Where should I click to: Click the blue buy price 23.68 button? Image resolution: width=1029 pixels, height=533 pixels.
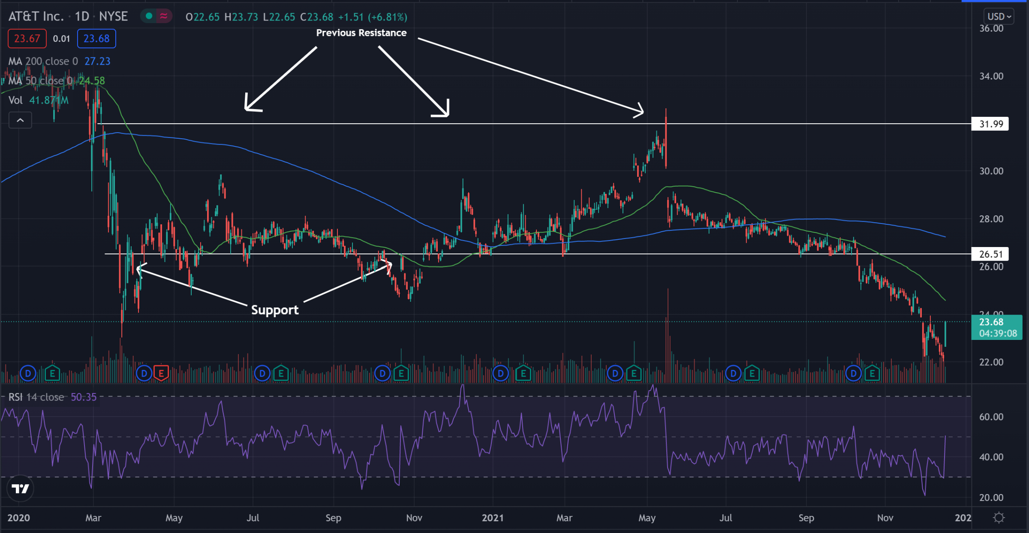[96, 39]
